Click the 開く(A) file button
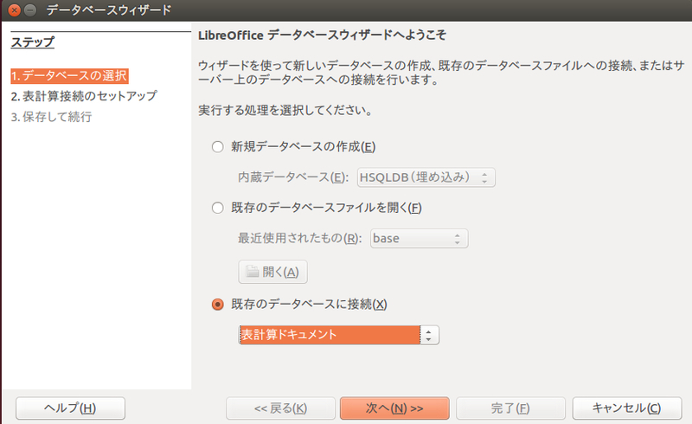The height and width of the screenshot is (424, 692). [272, 272]
